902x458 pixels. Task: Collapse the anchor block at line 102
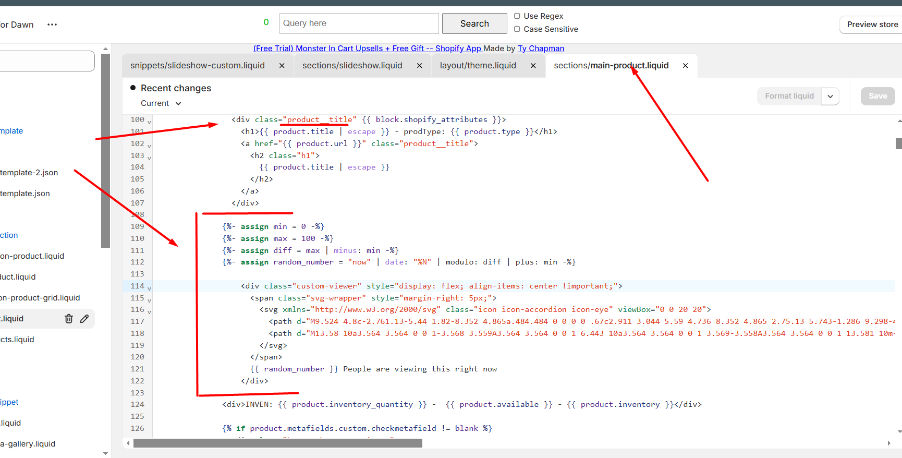(149, 147)
